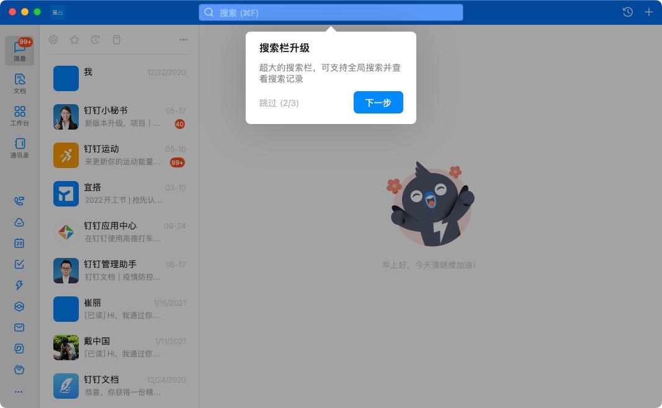The image size is (662, 408).
Task: Click the mascot illustration in main pane
Action: pyautogui.click(x=431, y=204)
